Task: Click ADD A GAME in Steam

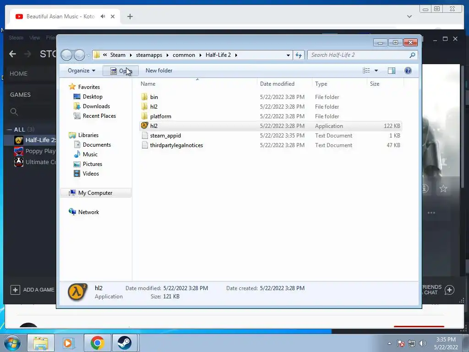Action: [x=33, y=290]
